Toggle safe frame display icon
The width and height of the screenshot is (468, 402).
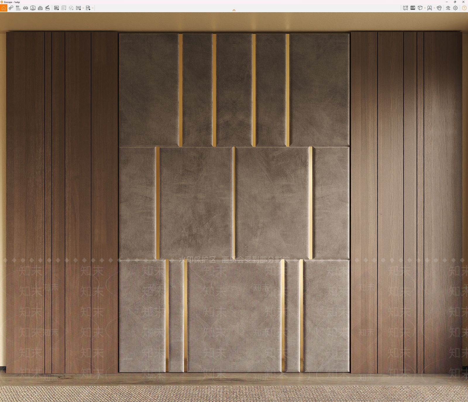coord(413,8)
